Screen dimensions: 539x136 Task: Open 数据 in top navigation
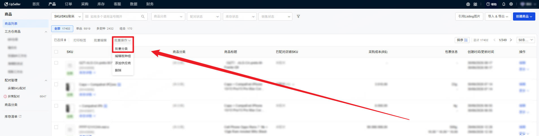[134, 4]
